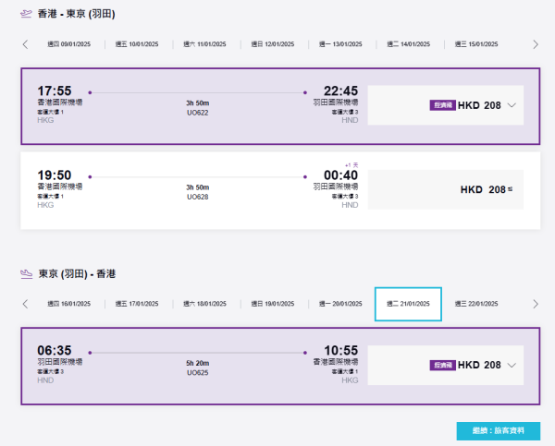Viewport: 555px width, 446px height.
Task: Click the landing plane icon beside 東京 (羽田) - 香港
Action: tap(26, 274)
